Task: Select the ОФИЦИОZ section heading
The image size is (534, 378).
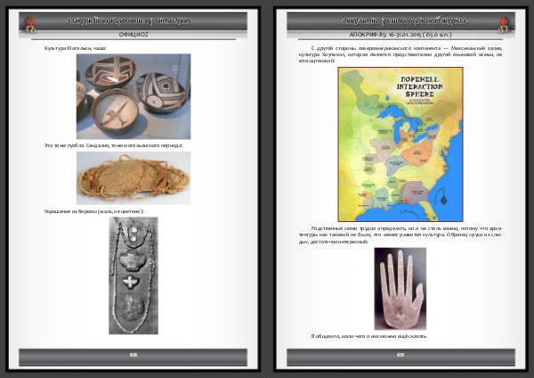Action: [x=133, y=34]
